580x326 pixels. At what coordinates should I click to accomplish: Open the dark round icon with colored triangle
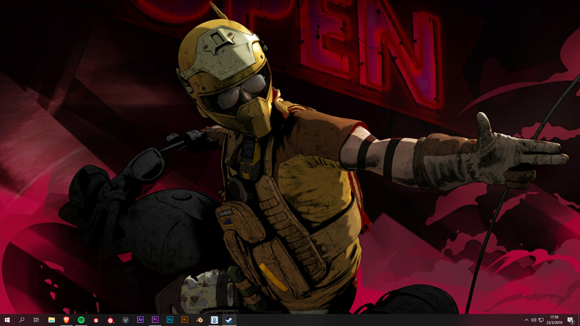click(x=126, y=320)
